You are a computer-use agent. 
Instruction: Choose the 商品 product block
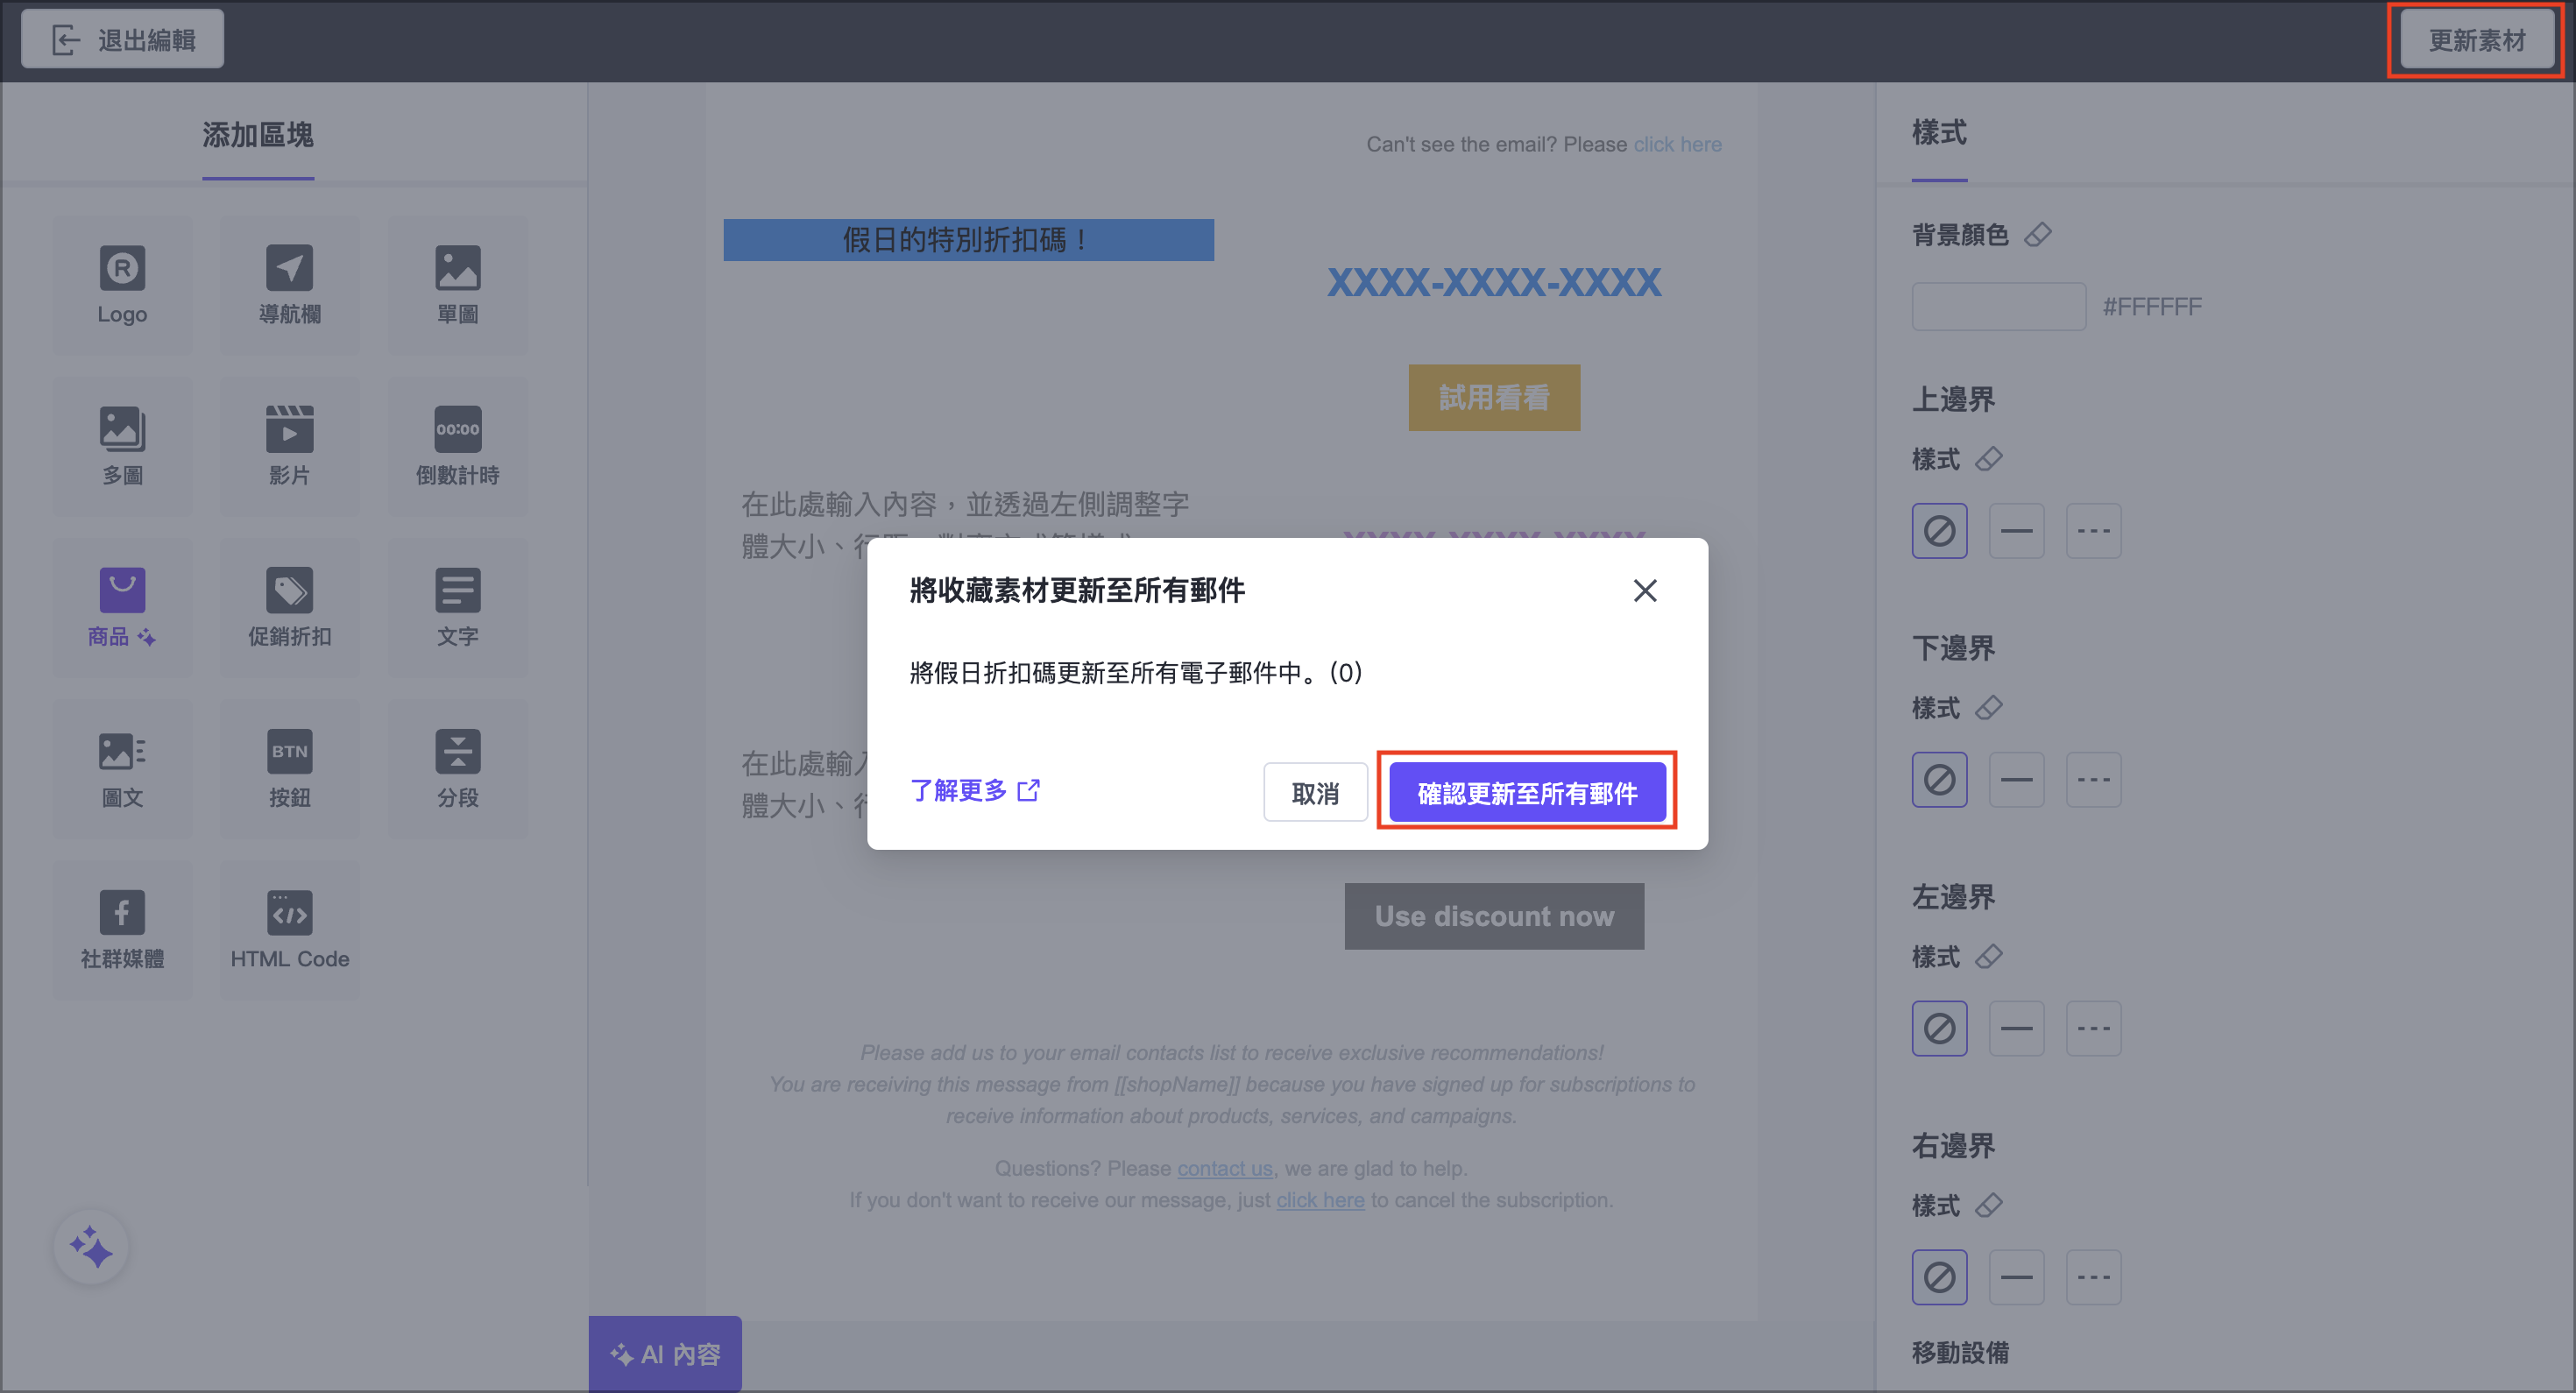coord(122,606)
